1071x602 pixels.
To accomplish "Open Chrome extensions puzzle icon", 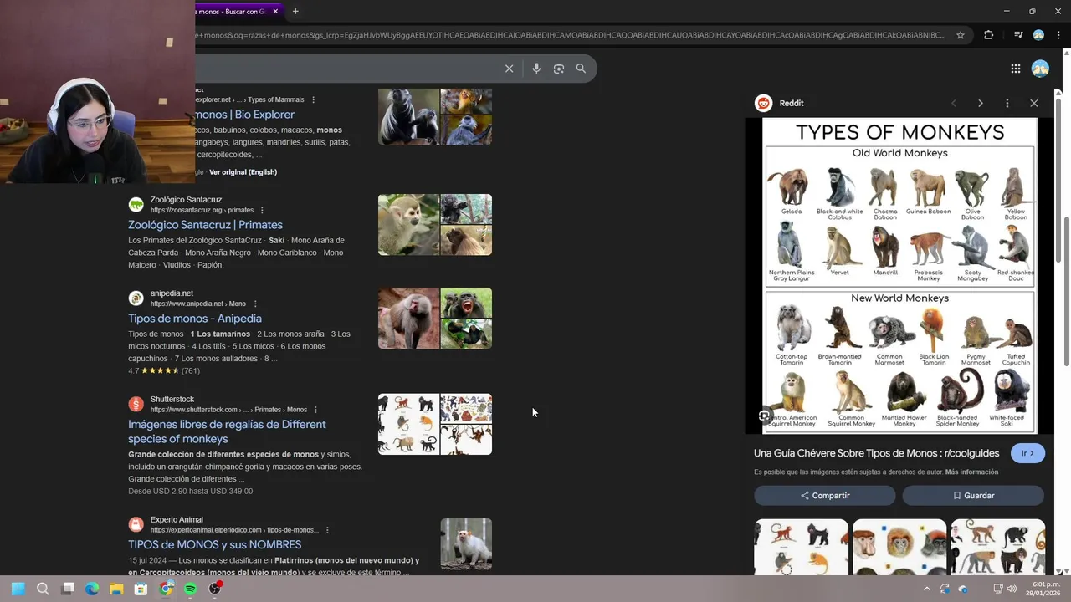I will point(988,35).
